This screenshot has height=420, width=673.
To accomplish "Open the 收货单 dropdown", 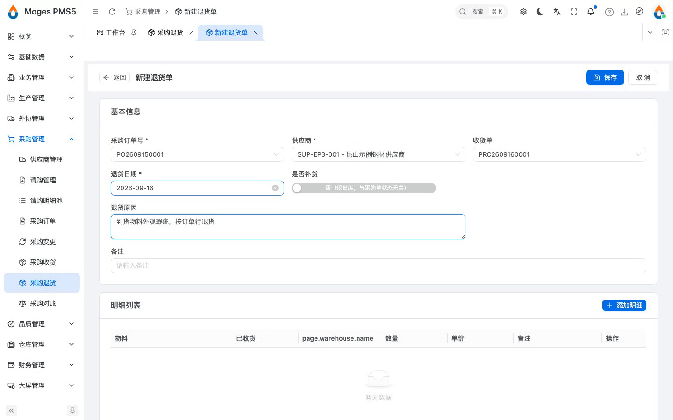I will [x=559, y=154].
